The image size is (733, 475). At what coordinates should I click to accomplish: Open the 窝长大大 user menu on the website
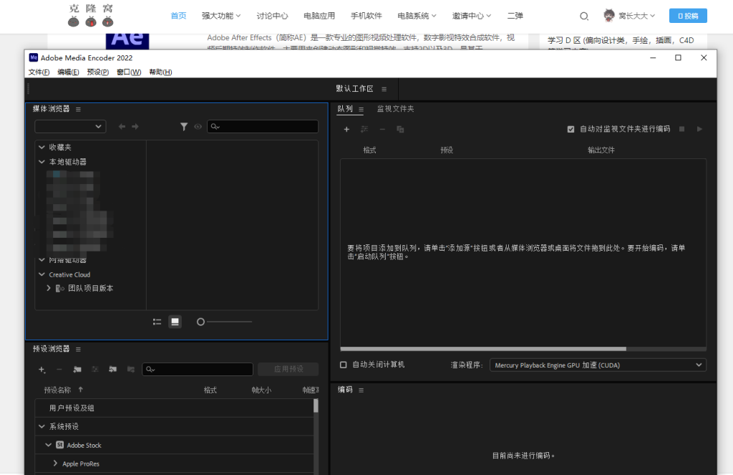629,16
